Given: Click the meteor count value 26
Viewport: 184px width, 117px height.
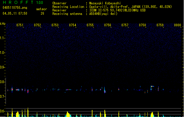Looking at the screenshot, I should tap(42, 13).
